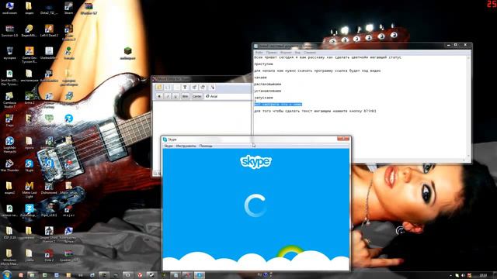Click the 'приступим' line in Notepad
This screenshot has height=279, width=497.
pyautogui.click(x=263, y=64)
